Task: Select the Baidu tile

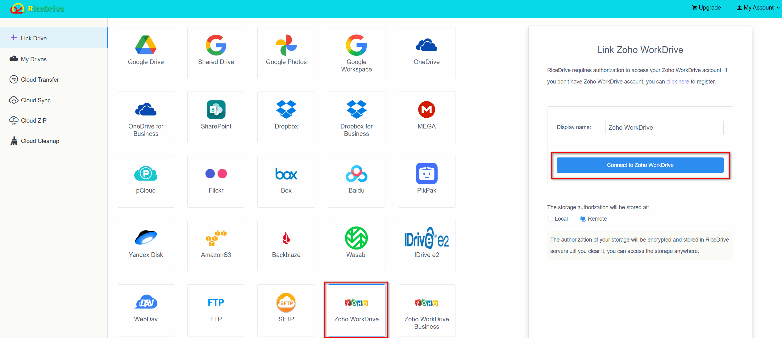Action: (356, 181)
